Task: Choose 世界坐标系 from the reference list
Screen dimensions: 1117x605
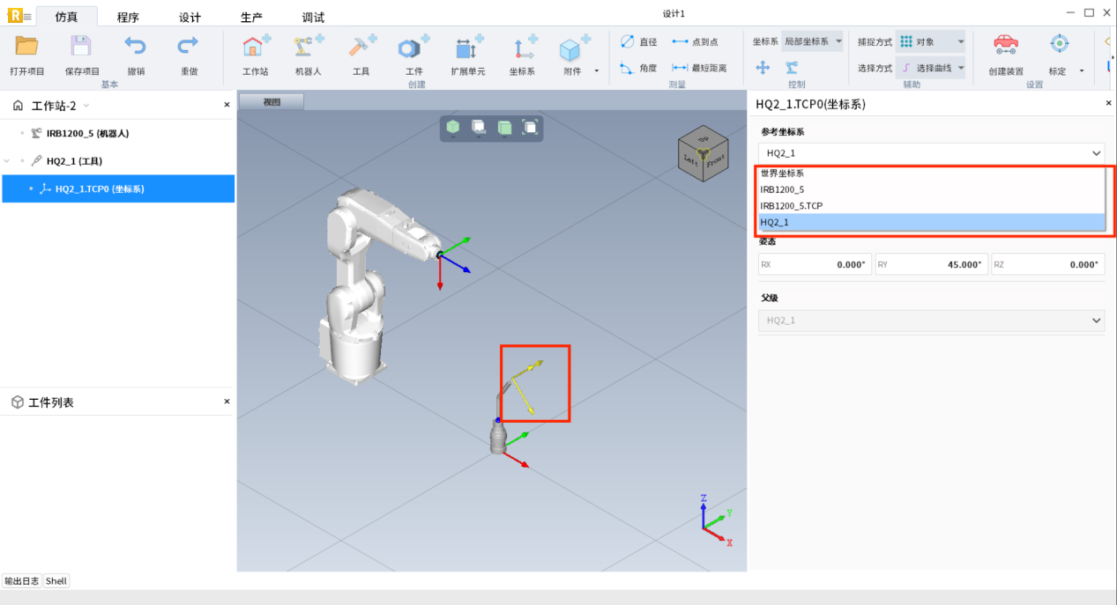Action: [x=782, y=173]
